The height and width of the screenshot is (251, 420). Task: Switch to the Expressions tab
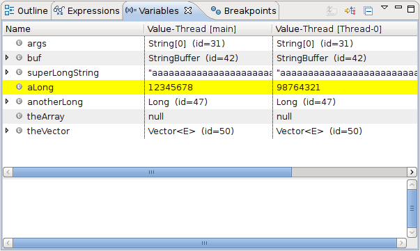[x=86, y=10]
